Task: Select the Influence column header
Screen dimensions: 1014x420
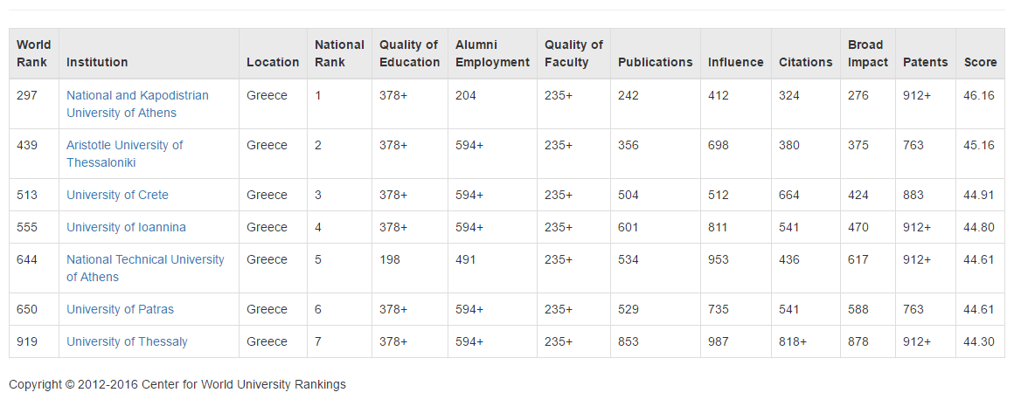Action: pyautogui.click(x=735, y=62)
